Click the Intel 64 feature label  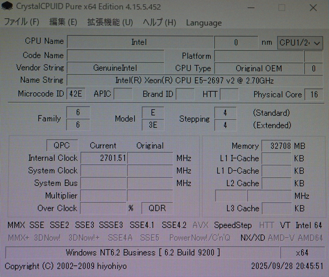pyautogui.click(x=309, y=225)
